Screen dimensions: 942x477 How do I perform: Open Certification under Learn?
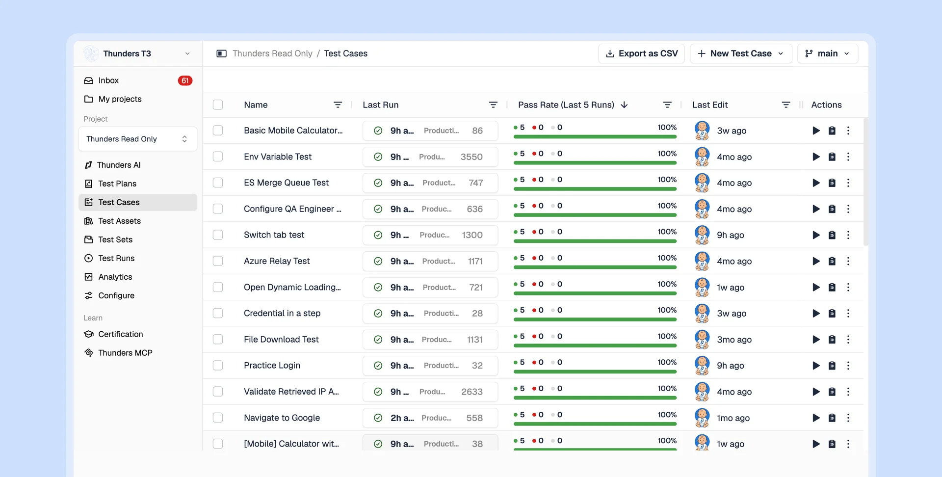137,334
